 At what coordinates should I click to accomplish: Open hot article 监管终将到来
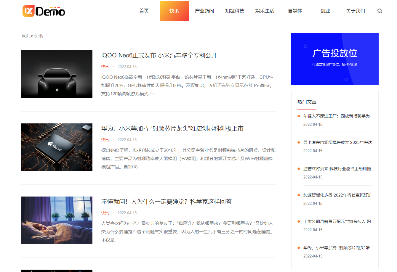tap(337, 169)
